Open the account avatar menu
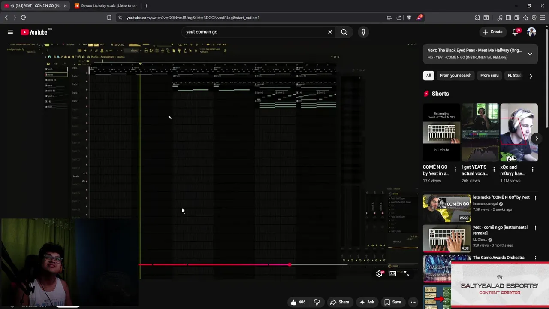The height and width of the screenshot is (309, 549). pyautogui.click(x=531, y=32)
